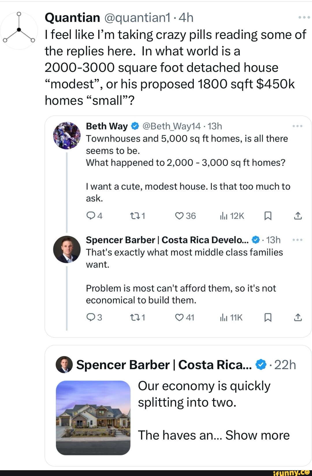The height and width of the screenshot is (476, 312).
Task: Reply to Spencer Barber's tweet
Action: [x=91, y=317]
